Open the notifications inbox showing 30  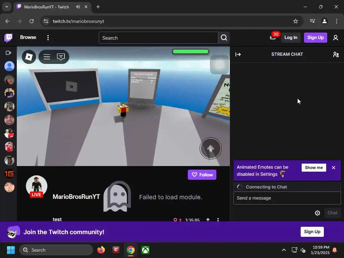[x=273, y=38]
